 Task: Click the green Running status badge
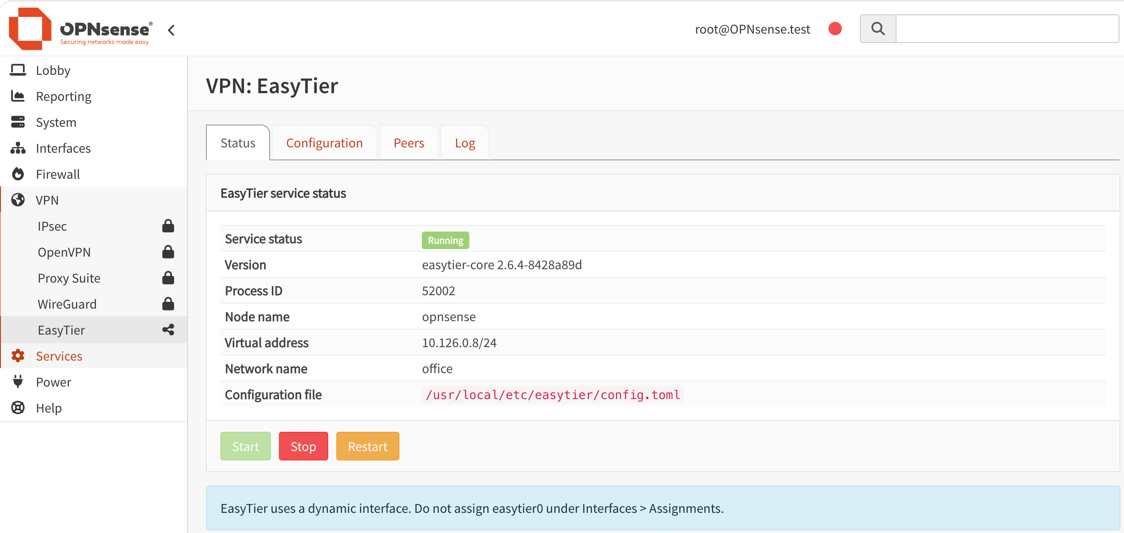point(446,240)
